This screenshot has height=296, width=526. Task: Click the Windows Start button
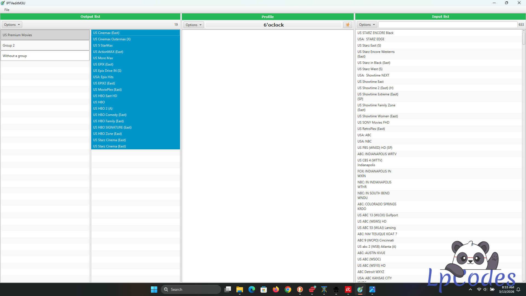click(x=154, y=289)
